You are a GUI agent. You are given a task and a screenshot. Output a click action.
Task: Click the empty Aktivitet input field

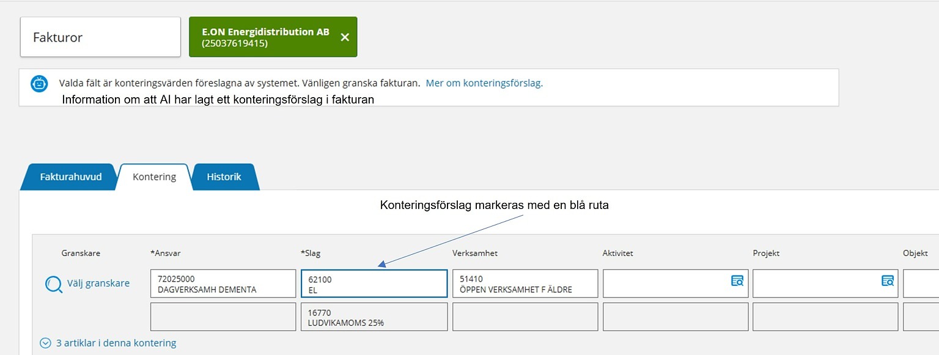pos(666,283)
